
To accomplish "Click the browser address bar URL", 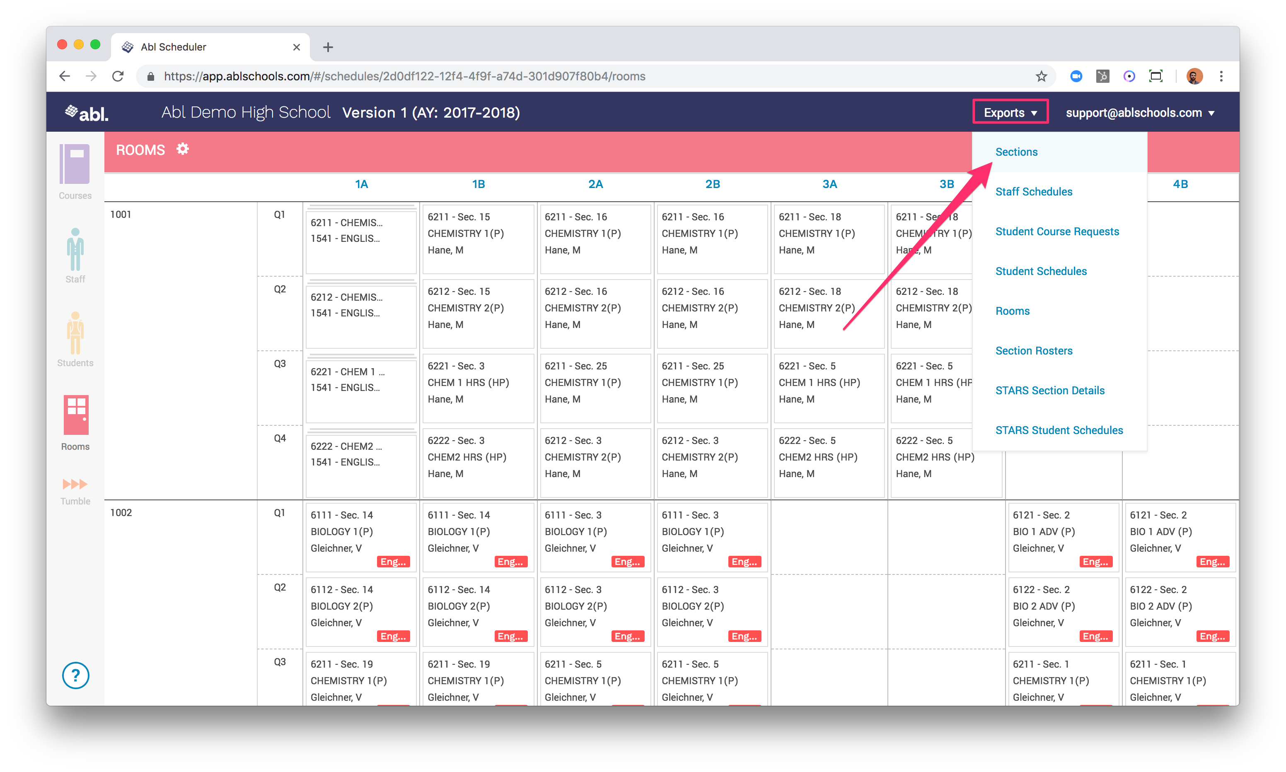I will [x=404, y=77].
